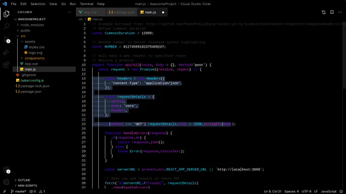Open App.vue in the file tree
346x194 pixels.
click(x=31, y=63)
